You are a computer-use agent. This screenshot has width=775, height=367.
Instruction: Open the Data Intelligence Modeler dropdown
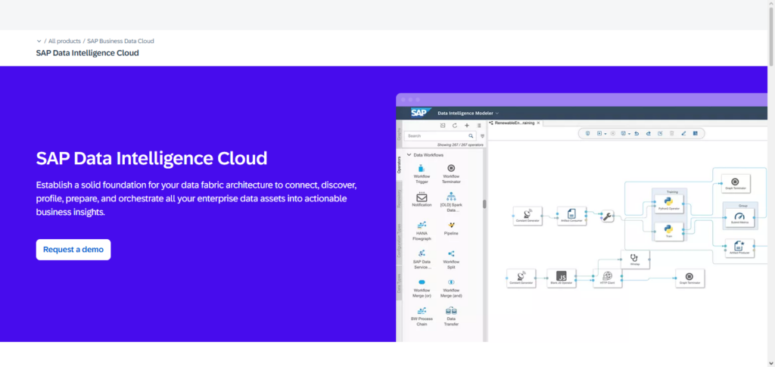(468, 113)
